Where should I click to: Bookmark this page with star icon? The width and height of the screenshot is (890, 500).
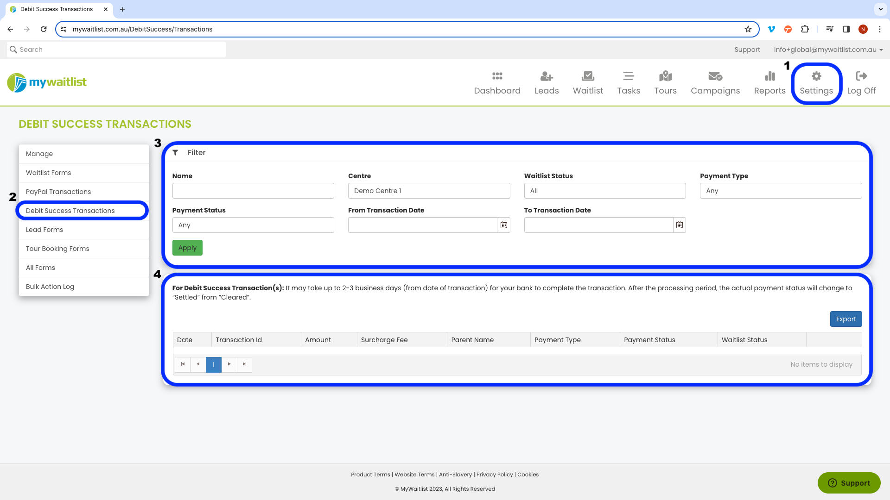tap(748, 29)
